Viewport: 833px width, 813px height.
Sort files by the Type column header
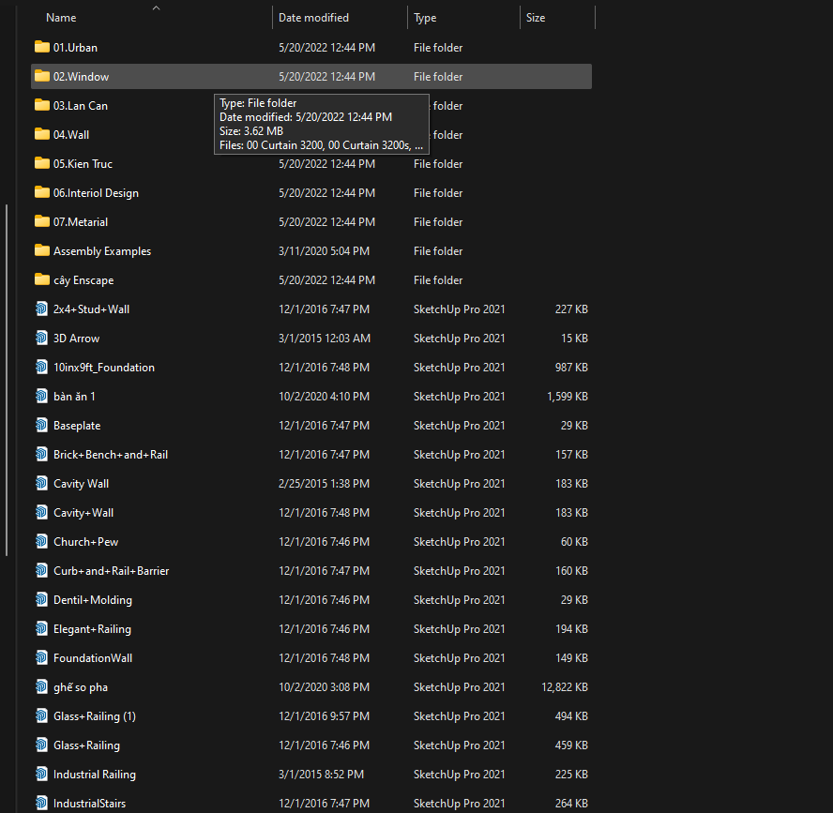coord(424,18)
